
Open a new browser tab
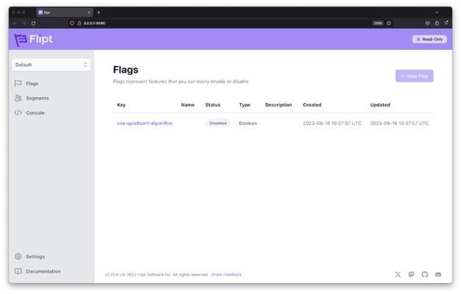tap(99, 12)
